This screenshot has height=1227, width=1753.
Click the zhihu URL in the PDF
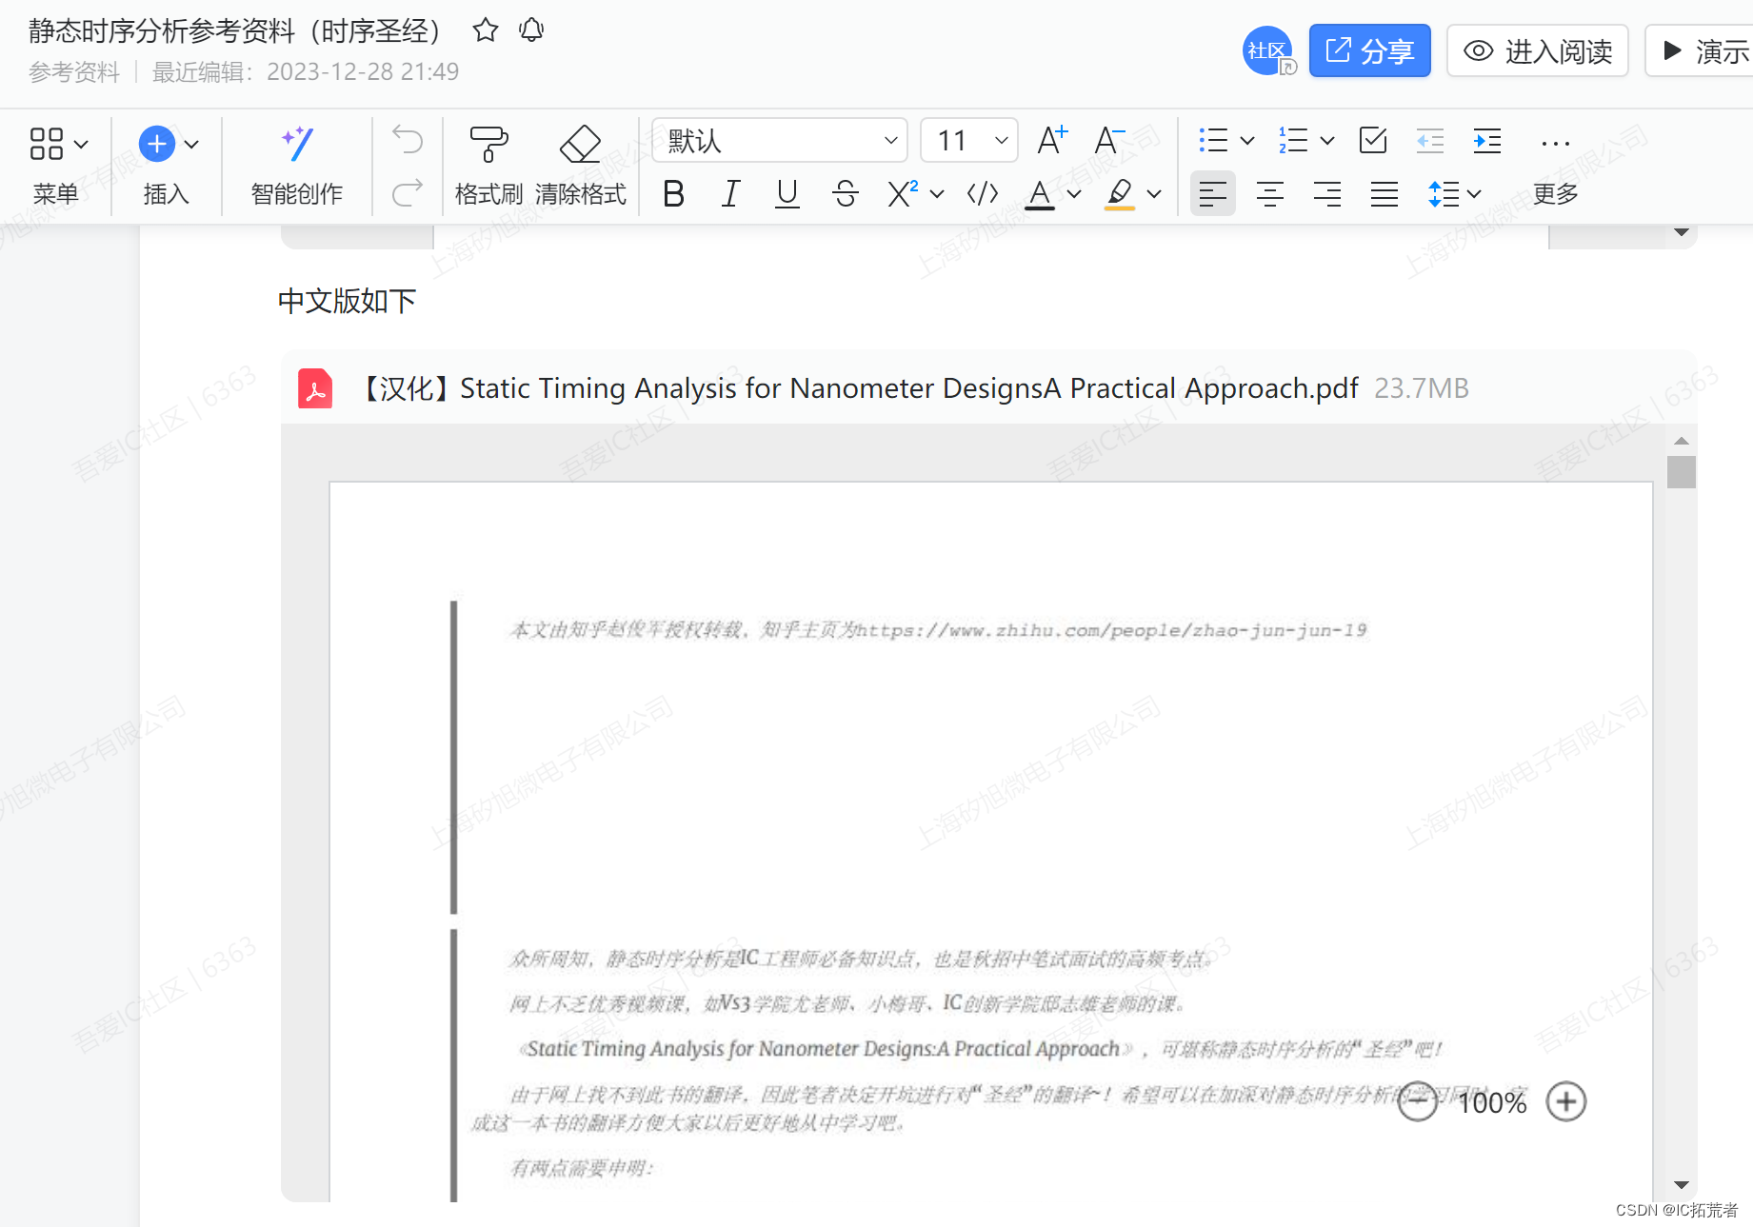pos(1110,630)
